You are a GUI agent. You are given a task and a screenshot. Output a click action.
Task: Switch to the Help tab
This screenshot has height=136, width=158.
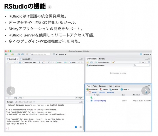click(111, 86)
